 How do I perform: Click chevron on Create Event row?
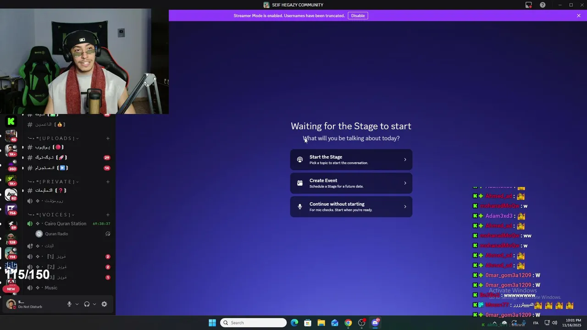click(405, 183)
